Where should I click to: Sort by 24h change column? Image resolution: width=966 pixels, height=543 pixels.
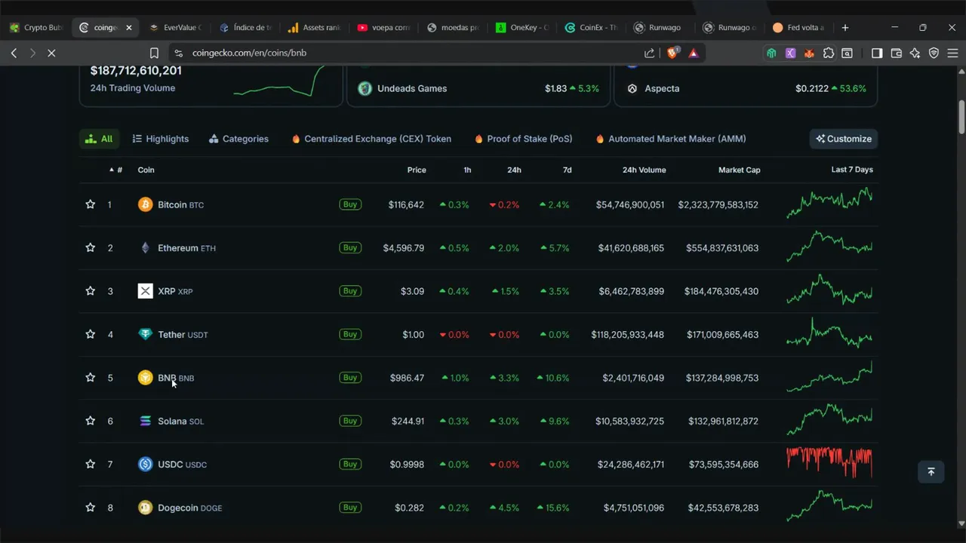point(514,170)
